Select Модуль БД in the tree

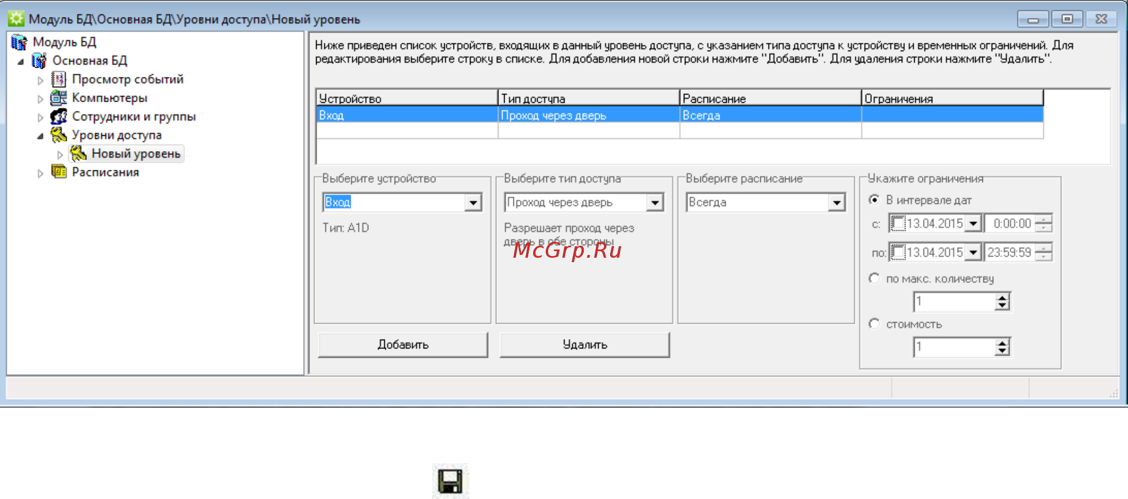pyautogui.click(x=64, y=42)
